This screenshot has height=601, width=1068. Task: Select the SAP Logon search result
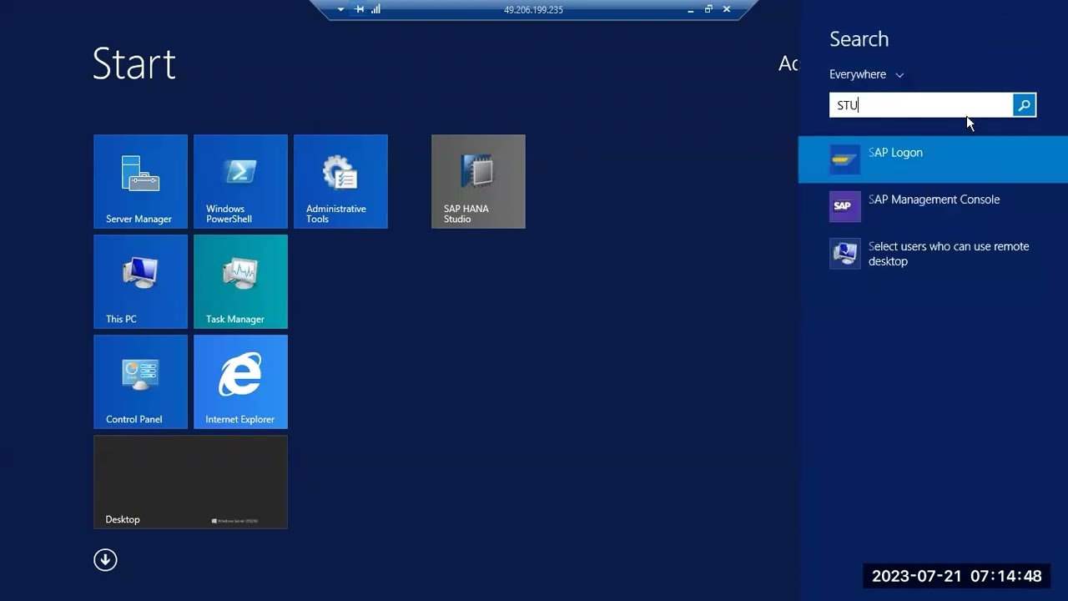[x=933, y=159]
